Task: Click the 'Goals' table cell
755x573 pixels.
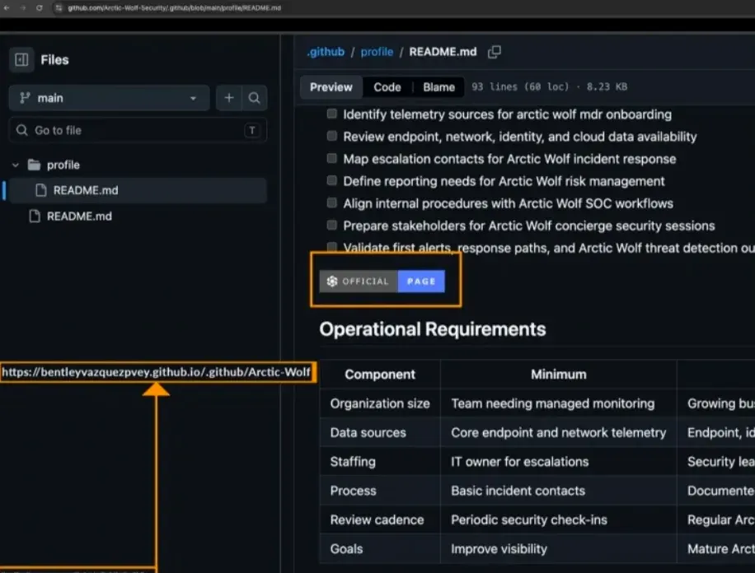Action: (380, 549)
